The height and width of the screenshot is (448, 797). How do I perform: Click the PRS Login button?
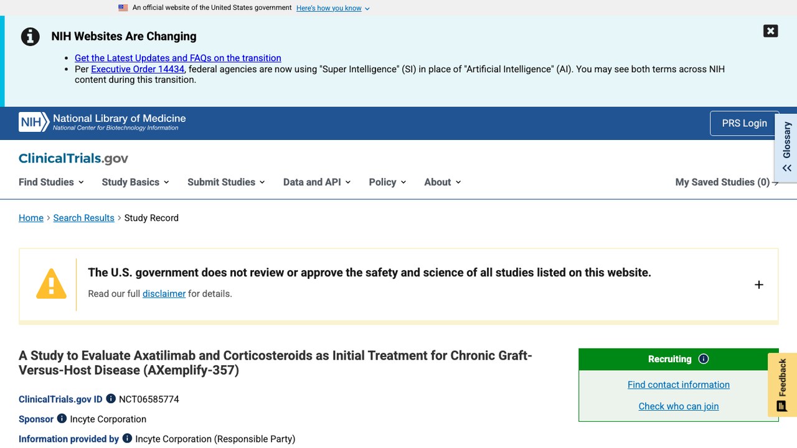(744, 123)
